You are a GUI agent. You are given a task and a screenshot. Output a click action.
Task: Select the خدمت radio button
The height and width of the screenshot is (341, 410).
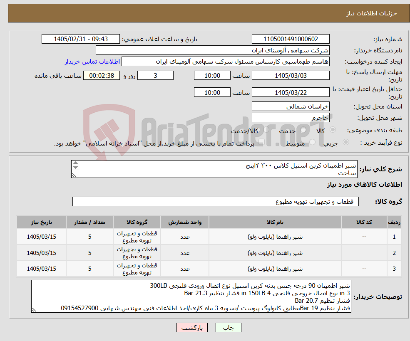(x=303, y=130)
